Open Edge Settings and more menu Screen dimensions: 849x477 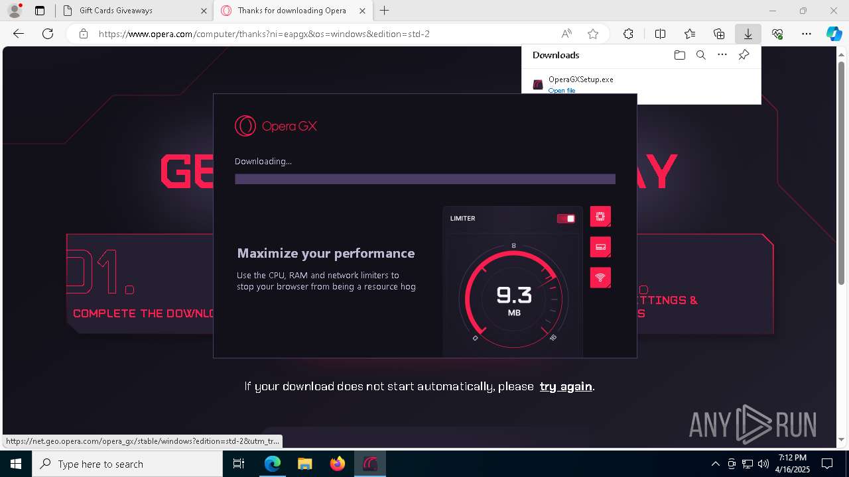[x=807, y=34]
